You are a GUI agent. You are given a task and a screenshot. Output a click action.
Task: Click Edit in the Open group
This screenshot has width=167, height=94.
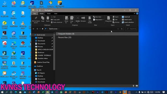tap(115, 20)
